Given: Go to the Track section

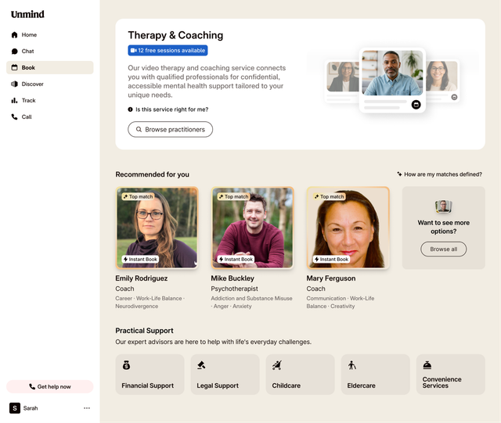Looking at the screenshot, I should pyautogui.click(x=28, y=101).
